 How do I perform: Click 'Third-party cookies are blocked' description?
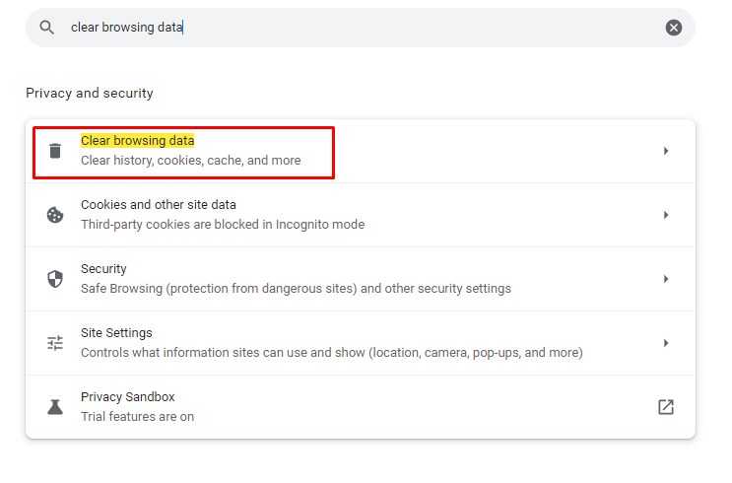tap(223, 224)
